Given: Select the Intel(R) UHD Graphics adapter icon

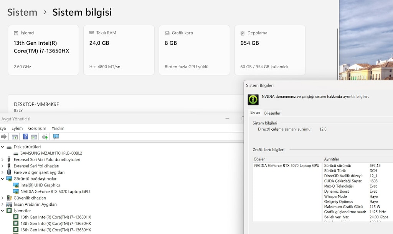Looking at the screenshot, I should point(16,185).
